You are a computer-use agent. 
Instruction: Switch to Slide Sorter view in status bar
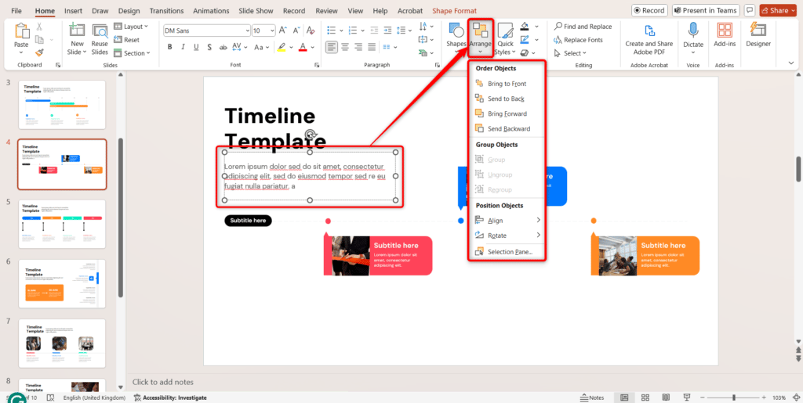[647, 398]
